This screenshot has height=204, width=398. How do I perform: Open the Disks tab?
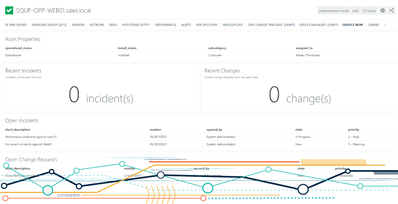pos(113,25)
